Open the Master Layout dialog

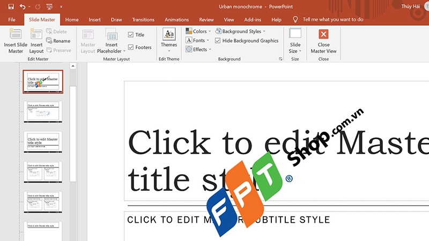[x=88, y=41]
